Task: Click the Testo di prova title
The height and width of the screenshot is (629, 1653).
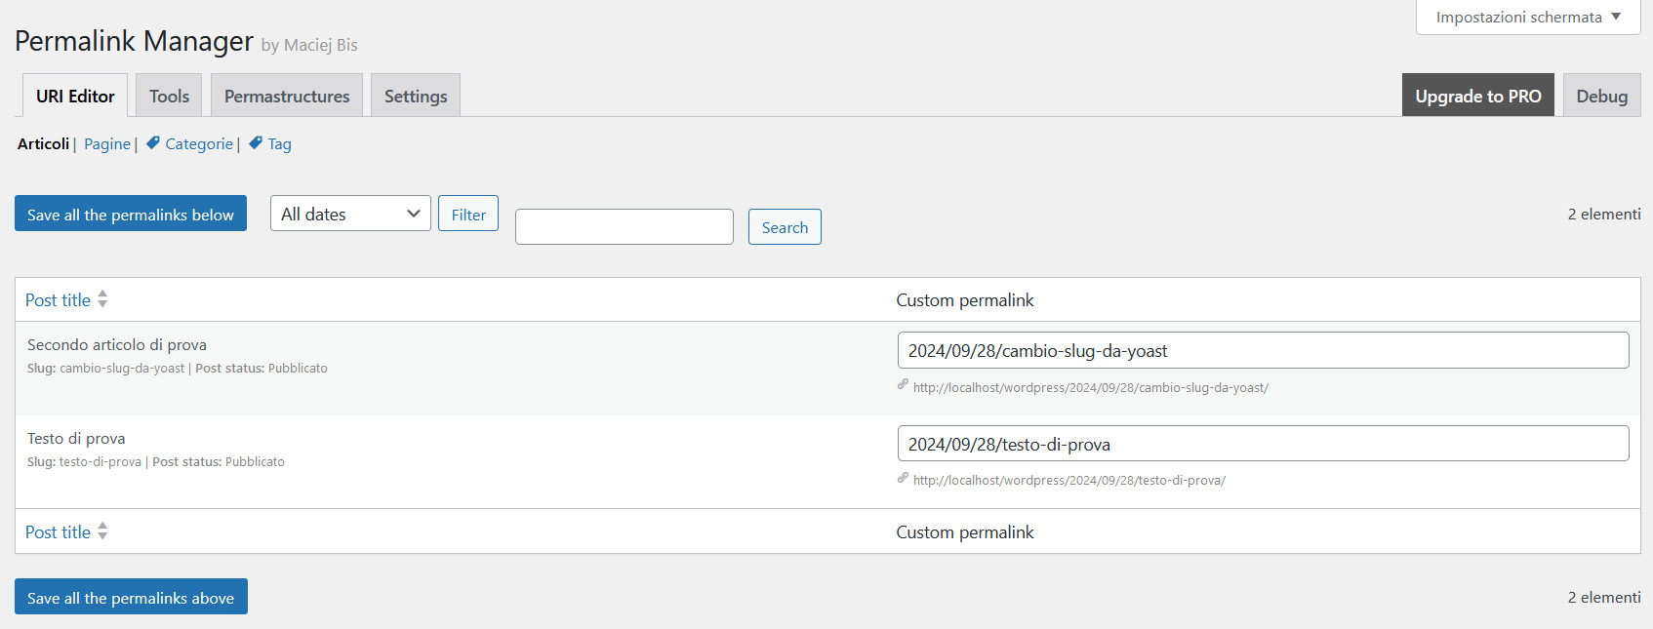Action: click(76, 438)
